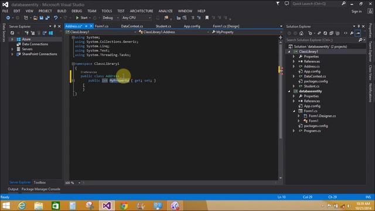Click the Start debugging button
The image size is (375, 211).
coord(82,18)
